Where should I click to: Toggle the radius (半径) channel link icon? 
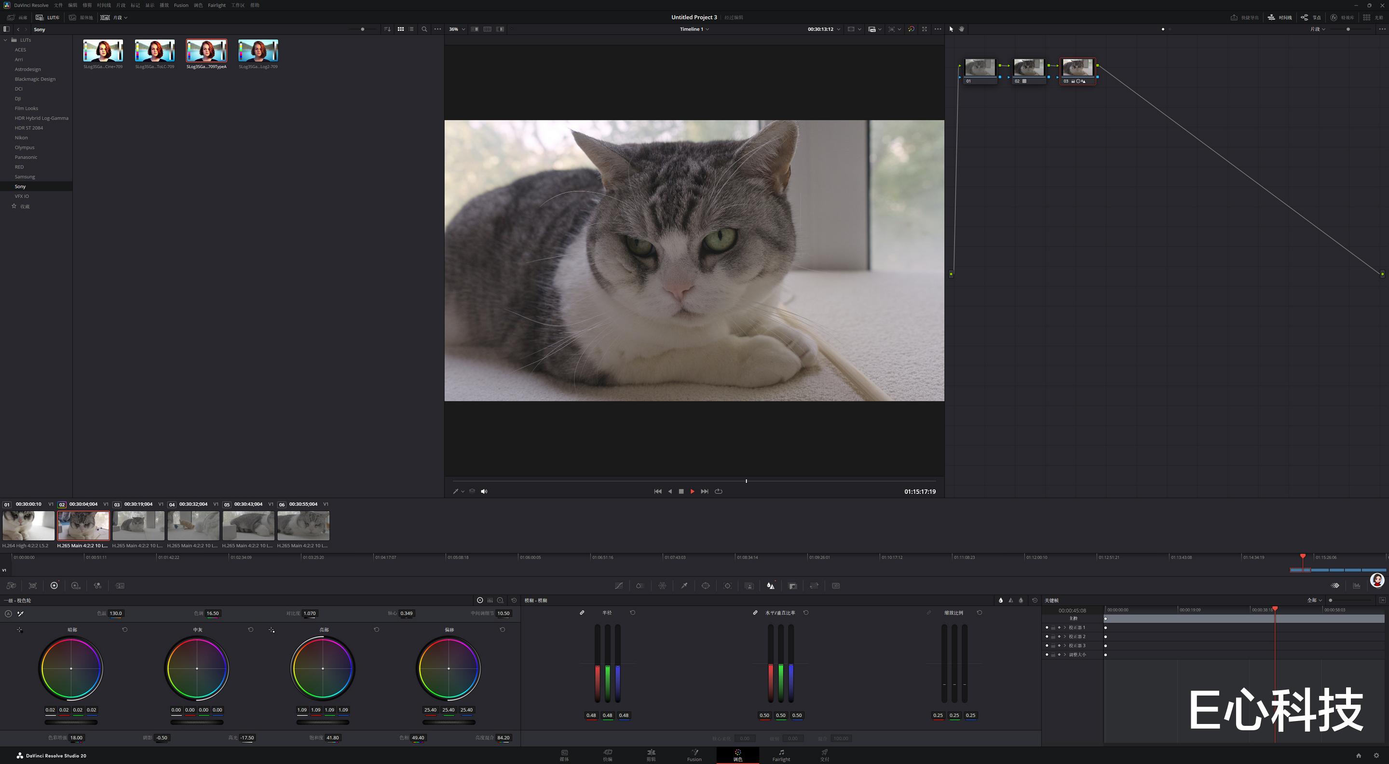click(582, 613)
